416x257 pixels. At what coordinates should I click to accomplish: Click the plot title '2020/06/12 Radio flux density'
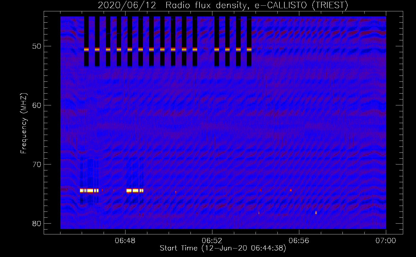(223, 5)
